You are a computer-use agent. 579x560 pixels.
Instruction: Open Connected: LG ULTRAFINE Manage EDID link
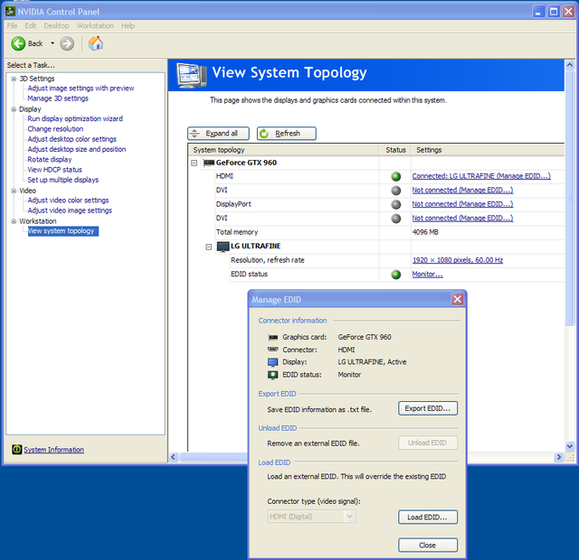click(x=481, y=176)
